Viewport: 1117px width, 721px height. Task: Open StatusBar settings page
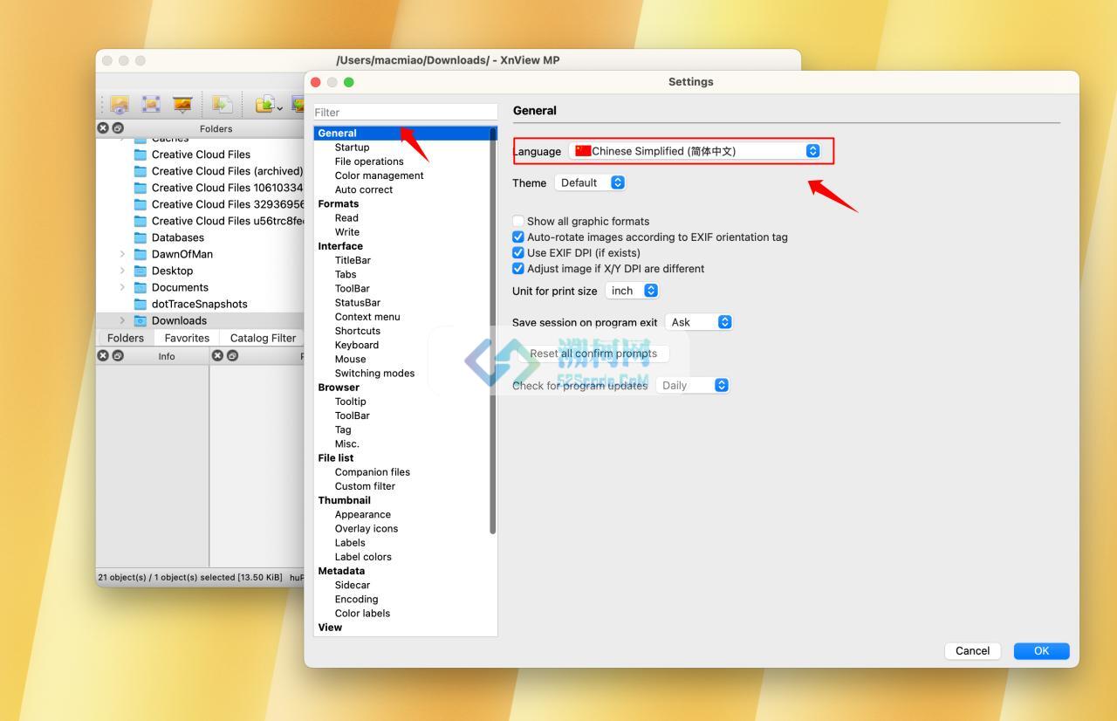[x=358, y=303]
